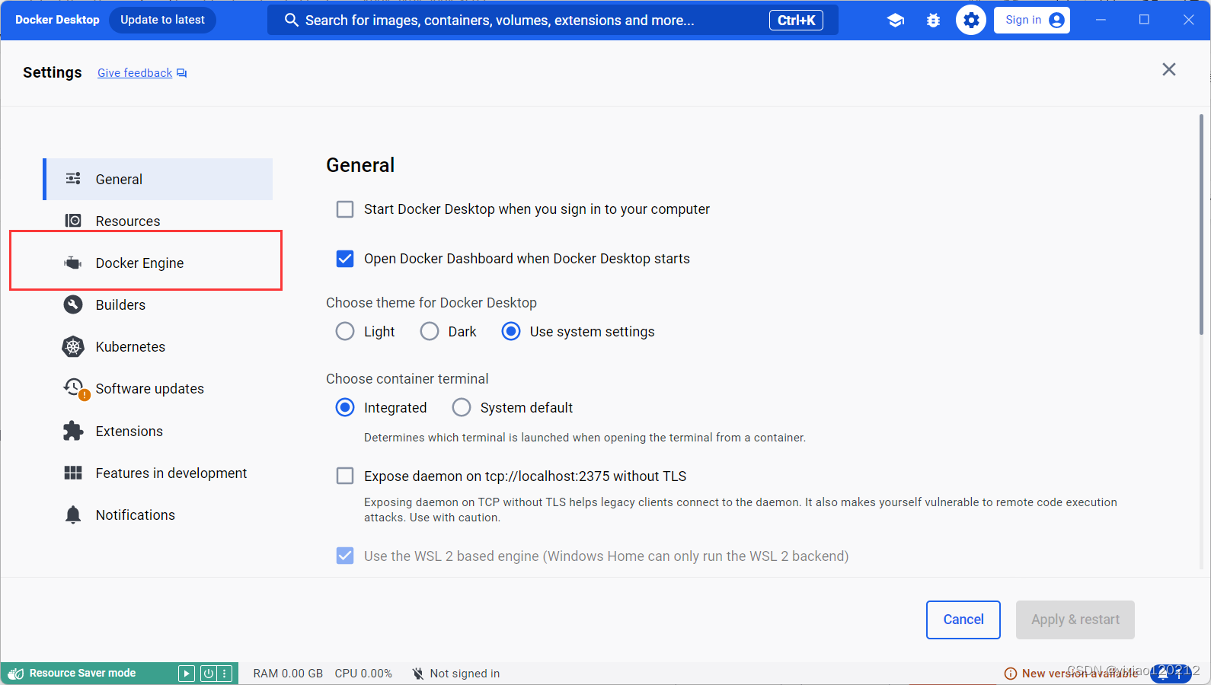Open the Kubernetes settings section
1211x685 pixels.
pyautogui.click(x=158, y=346)
